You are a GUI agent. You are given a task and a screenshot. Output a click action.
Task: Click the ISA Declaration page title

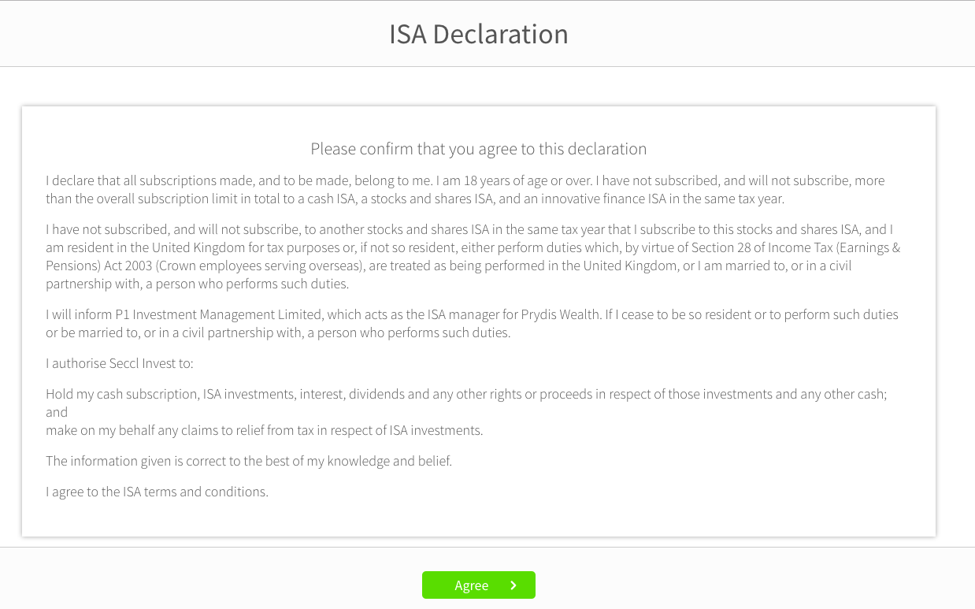pos(478,34)
